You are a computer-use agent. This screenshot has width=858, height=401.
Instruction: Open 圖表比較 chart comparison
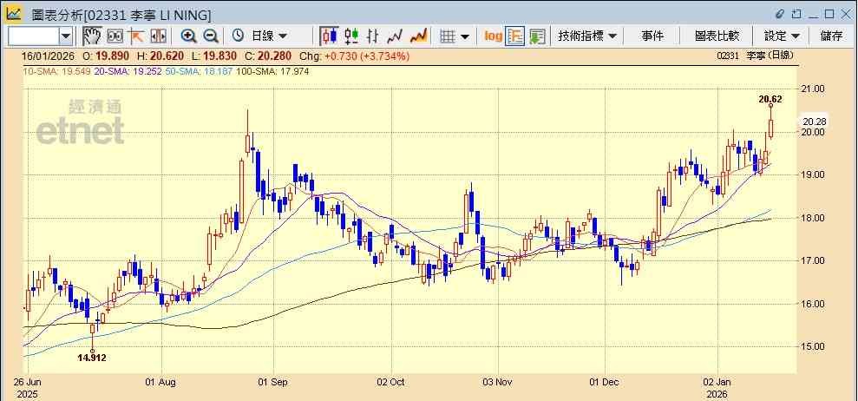tap(717, 36)
